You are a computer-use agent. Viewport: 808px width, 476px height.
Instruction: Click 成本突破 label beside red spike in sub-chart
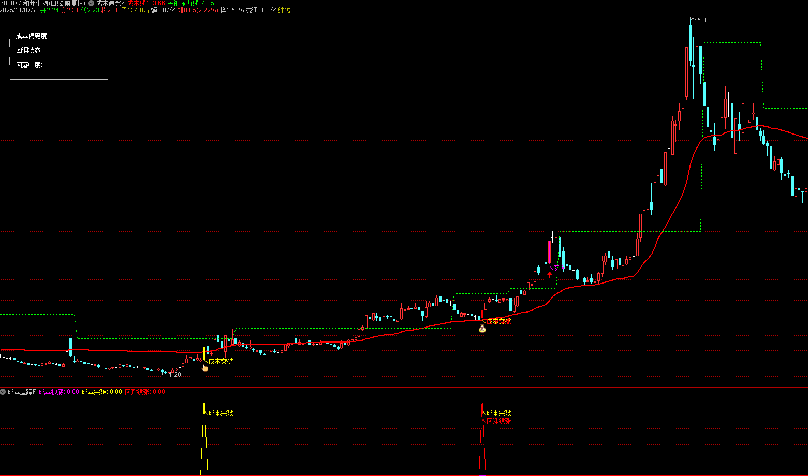498,413
